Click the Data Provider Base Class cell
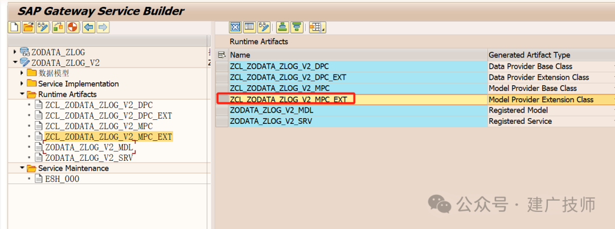Image resolution: width=615 pixels, height=229 pixels. [551, 66]
